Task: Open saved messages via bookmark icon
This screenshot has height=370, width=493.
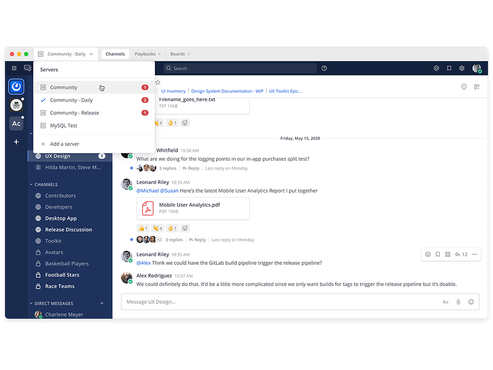Action: [449, 69]
